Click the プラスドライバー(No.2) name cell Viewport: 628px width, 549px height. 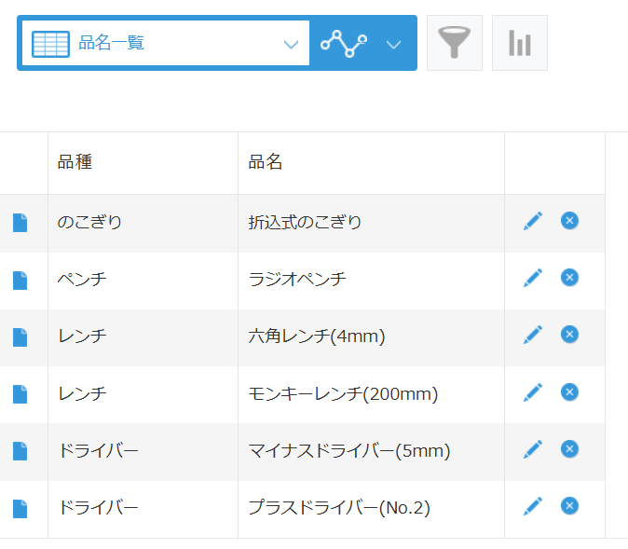(x=371, y=509)
